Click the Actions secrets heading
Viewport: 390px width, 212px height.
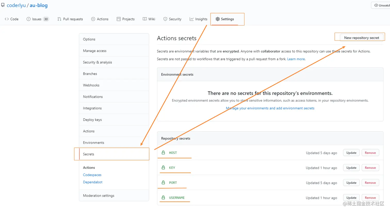177,38
